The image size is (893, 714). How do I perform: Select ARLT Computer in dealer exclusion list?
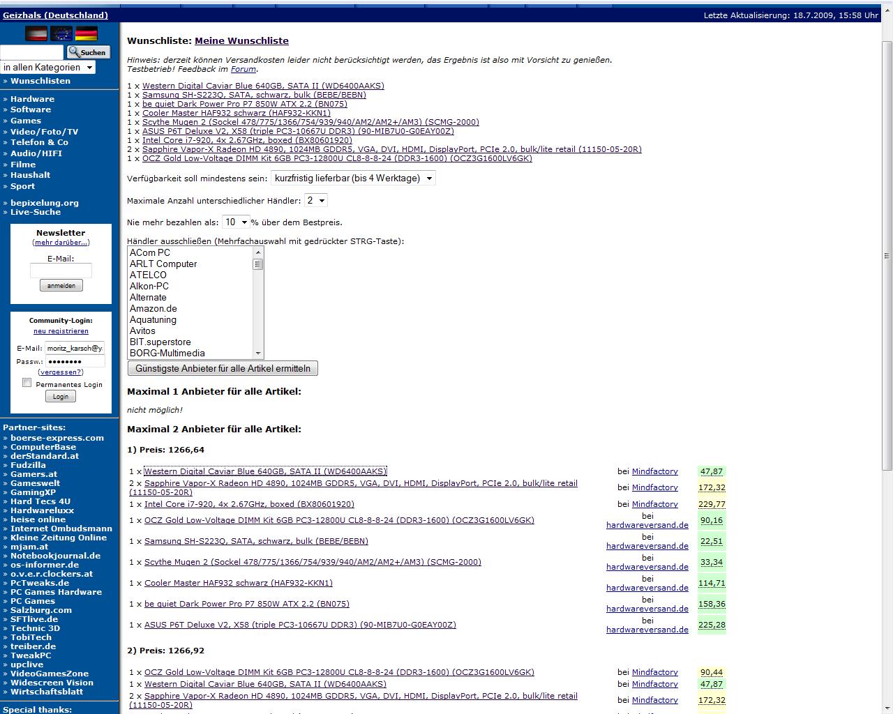(190, 264)
